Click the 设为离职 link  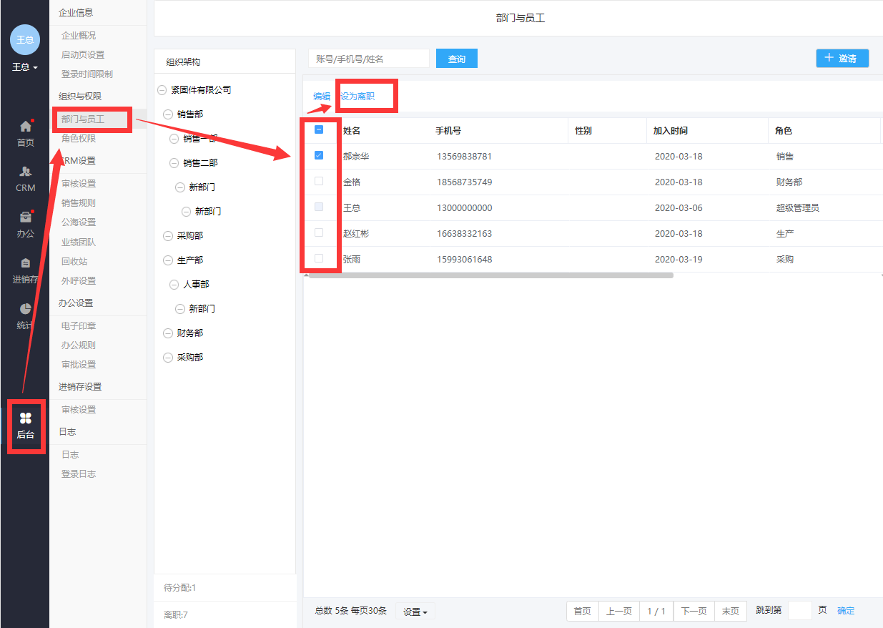357,96
